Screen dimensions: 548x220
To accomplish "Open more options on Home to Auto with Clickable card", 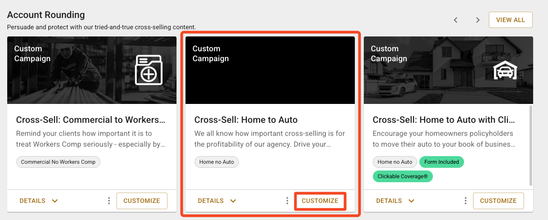I will (465, 201).
